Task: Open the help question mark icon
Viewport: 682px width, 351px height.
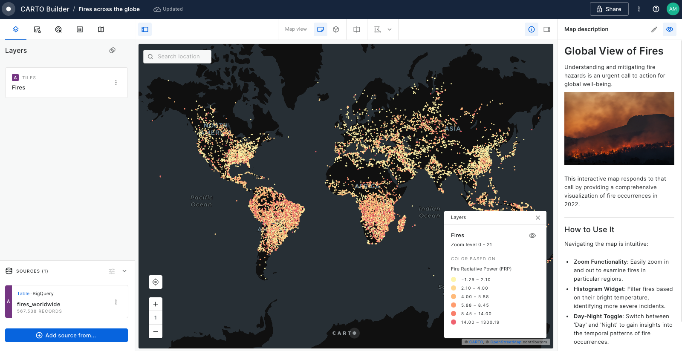Action: 656,9
